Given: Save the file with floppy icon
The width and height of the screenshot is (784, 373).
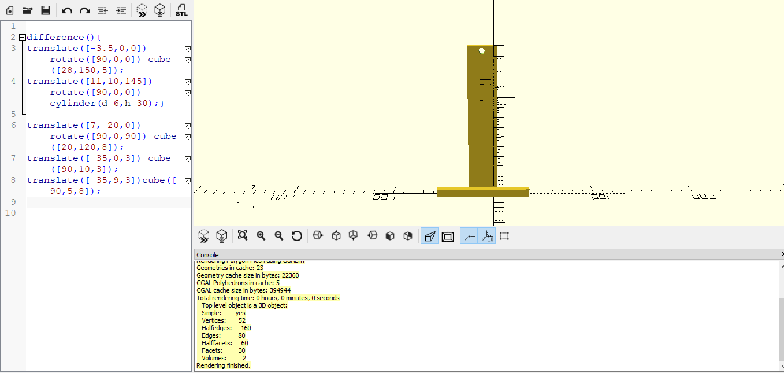Looking at the screenshot, I should (46, 10).
